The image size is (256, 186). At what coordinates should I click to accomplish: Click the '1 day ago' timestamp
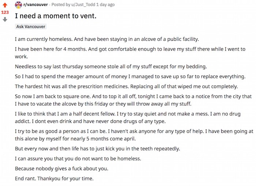(105, 4)
